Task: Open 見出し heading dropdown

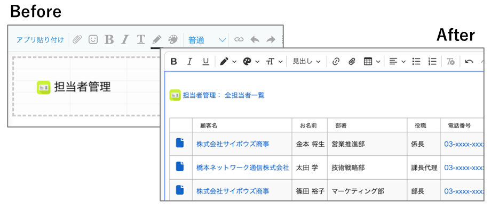Action: pos(306,62)
